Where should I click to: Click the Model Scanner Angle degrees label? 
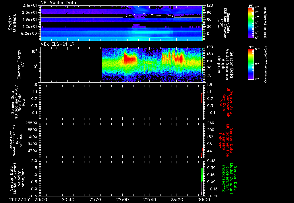(225, 65)
